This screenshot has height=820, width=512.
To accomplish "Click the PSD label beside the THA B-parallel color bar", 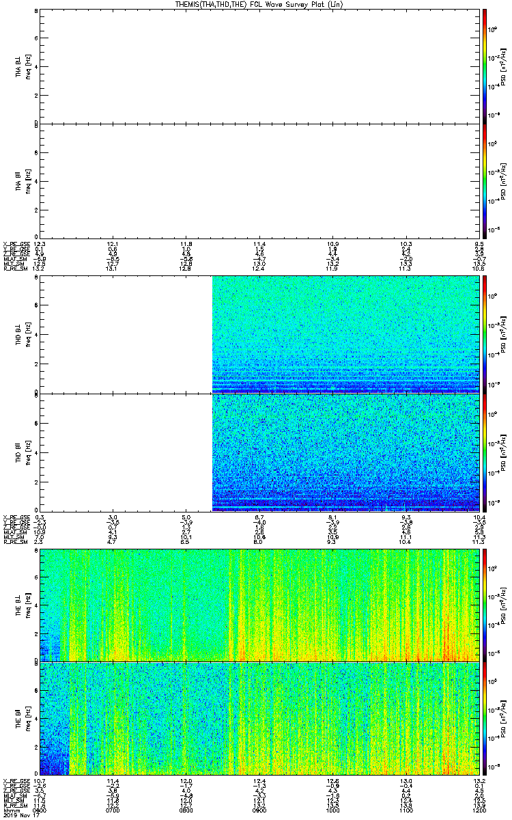I will click(x=504, y=181).
